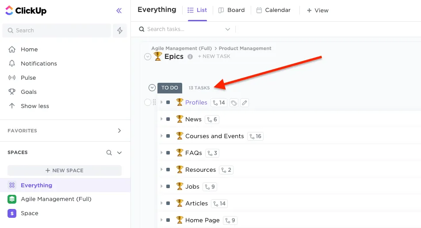The image size is (421, 228).
Task: Click the search icon in Spaces section
Action: coord(109,152)
